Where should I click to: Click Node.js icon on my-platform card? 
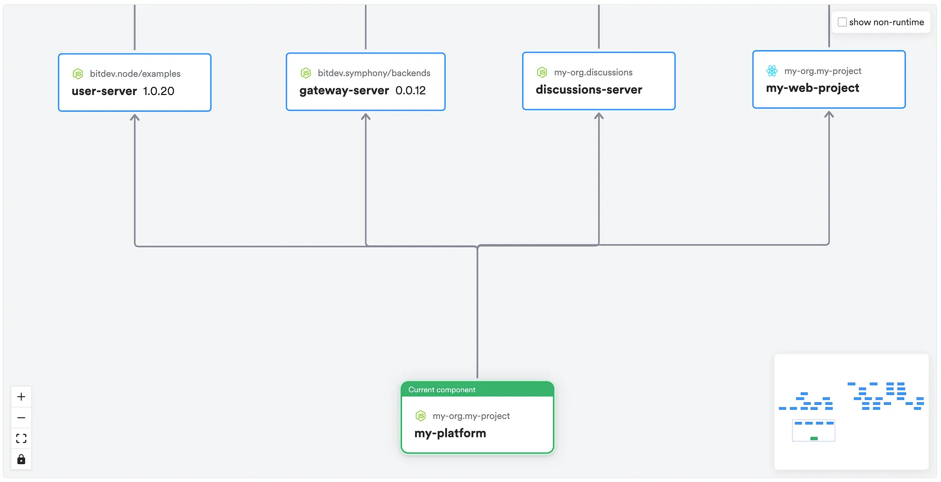click(421, 416)
